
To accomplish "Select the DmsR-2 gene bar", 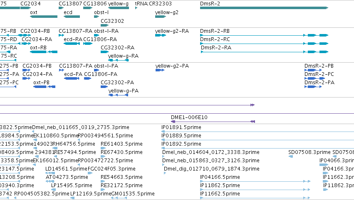I will click(x=264, y=8).
